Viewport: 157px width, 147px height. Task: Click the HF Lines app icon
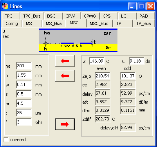(x=5, y=6)
